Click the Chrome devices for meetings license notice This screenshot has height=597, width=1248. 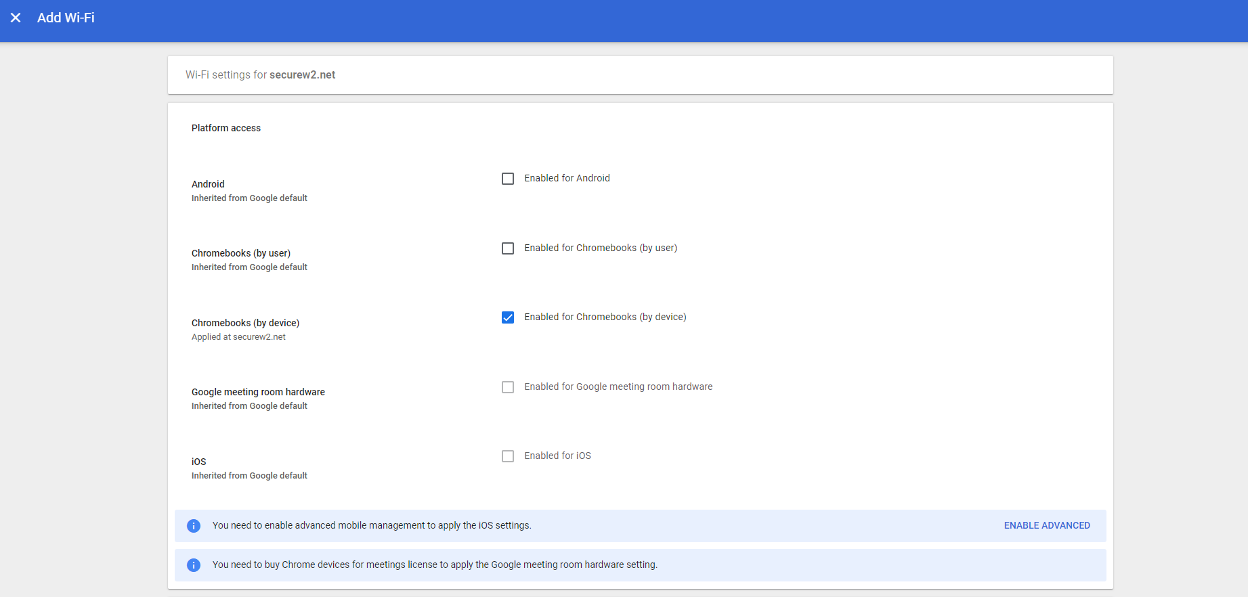click(x=435, y=565)
